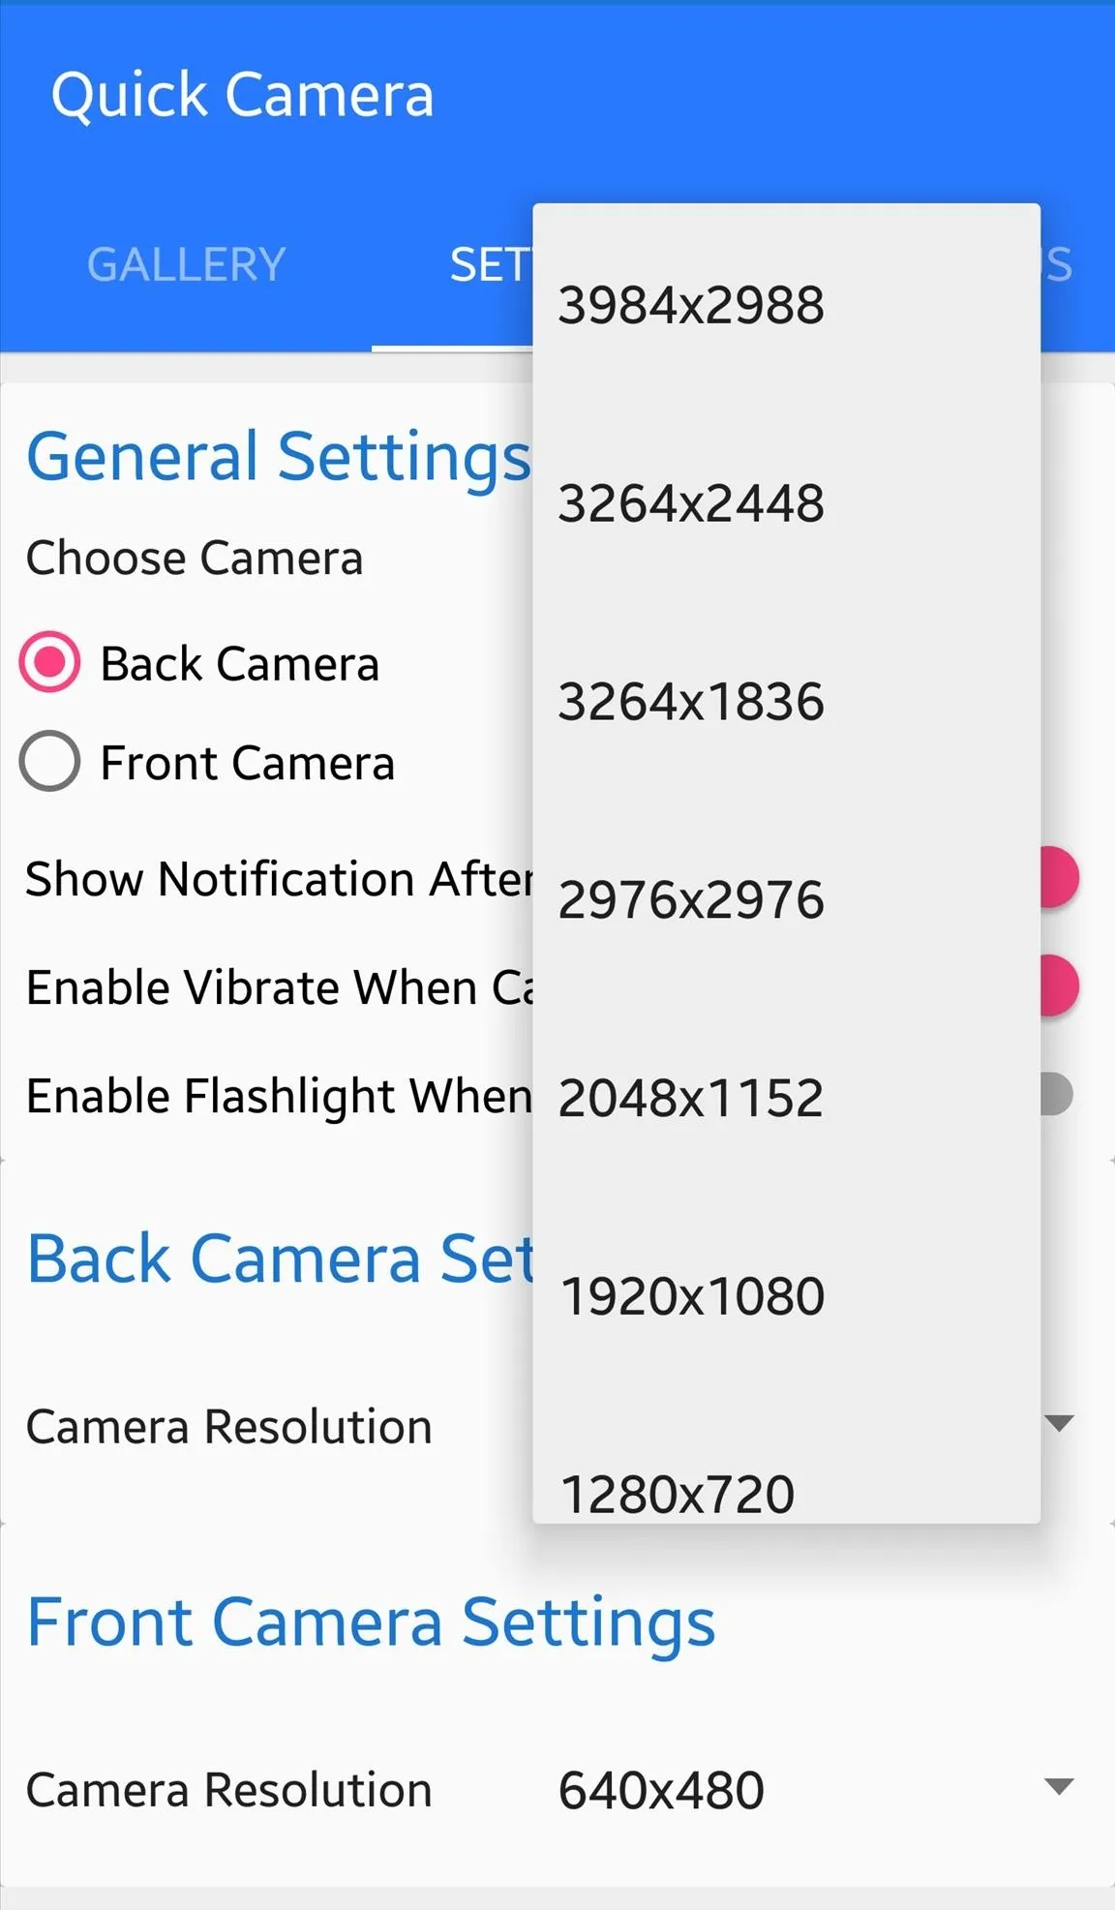
Task: Select the 2976x2976 square resolution
Action: [786, 899]
